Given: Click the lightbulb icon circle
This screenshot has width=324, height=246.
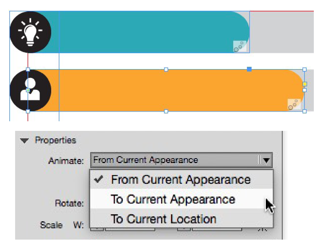Looking at the screenshot, I should (x=30, y=32).
